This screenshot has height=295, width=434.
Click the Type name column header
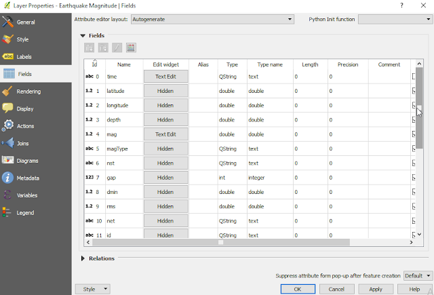click(270, 64)
